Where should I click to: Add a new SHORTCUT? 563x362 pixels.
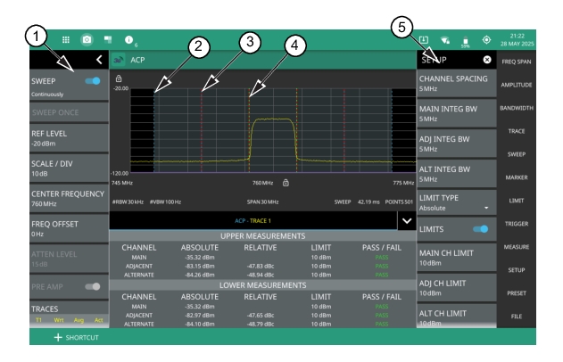click(x=76, y=337)
